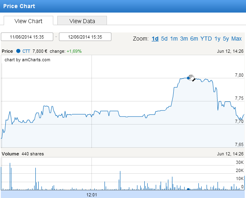This screenshot has height=198, width=246.
Task: Show year-to-date with YTD
Action: click(206, 39)
